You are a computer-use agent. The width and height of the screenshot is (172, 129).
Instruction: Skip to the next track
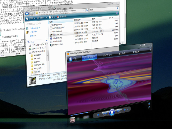pos(119,110)
